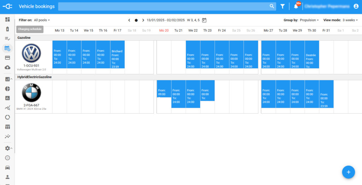This screenshot has height=185, width=362.
Task: Click the charging station sidebar icon
Action: (7, 29)
